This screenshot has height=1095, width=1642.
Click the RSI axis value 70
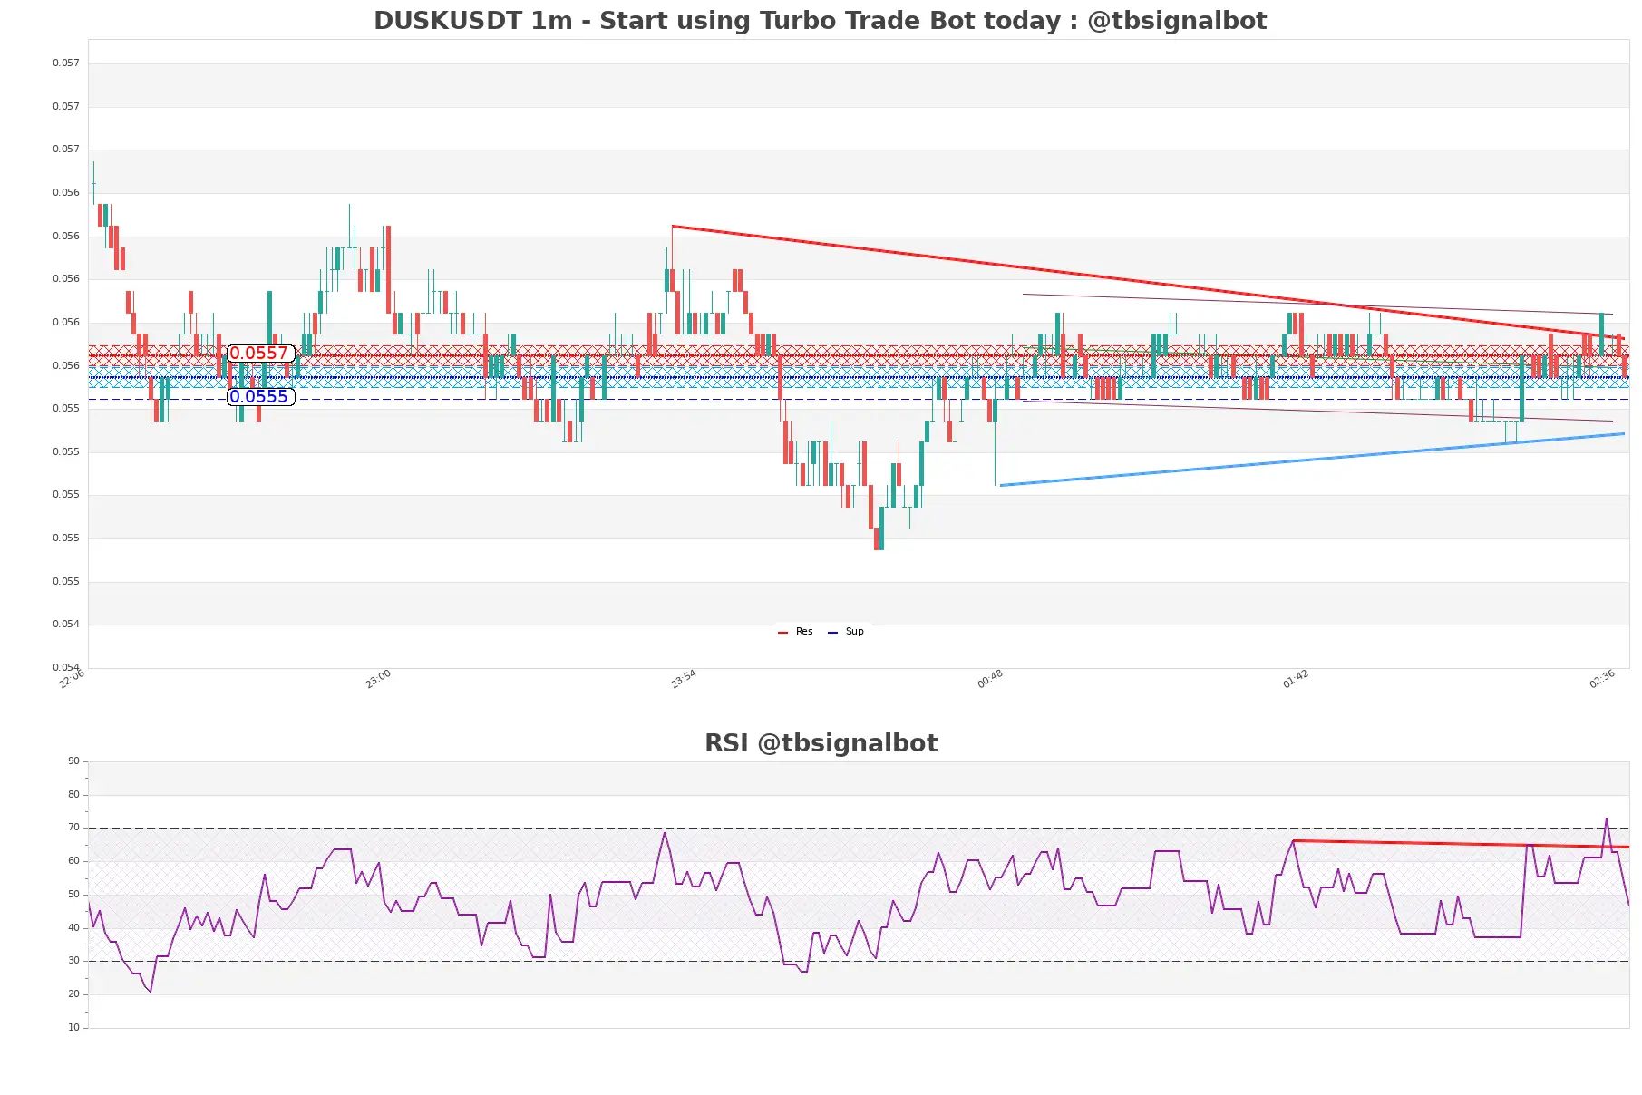pyautogui.click(x=73, y=828)
